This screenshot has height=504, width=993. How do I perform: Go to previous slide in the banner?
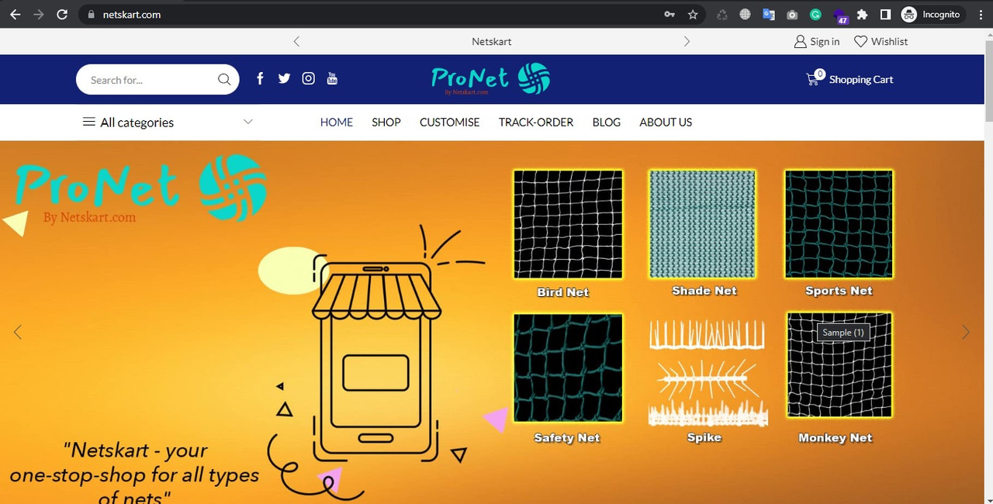click(17, 332)
